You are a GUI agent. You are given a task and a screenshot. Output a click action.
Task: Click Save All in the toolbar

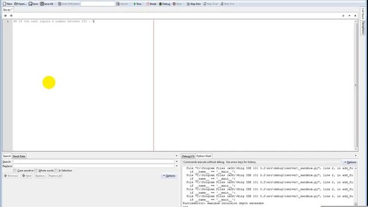coord(47,4)
